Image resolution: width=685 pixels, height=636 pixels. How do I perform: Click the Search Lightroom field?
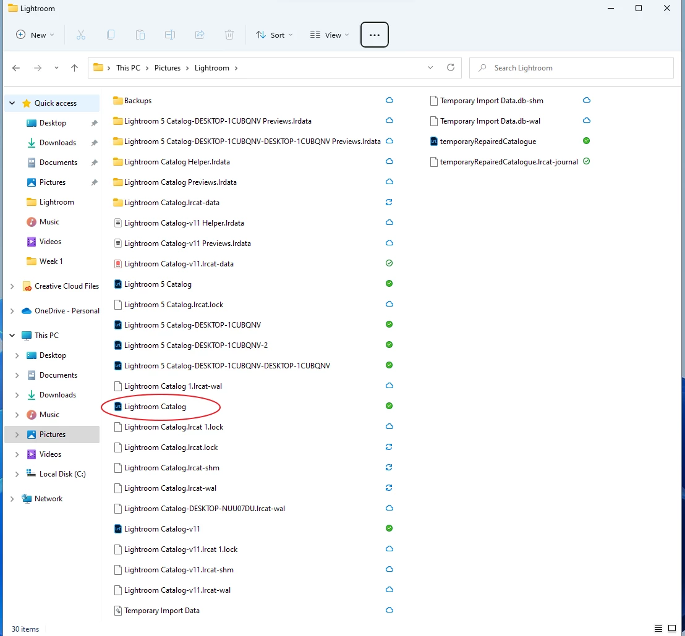tap(571, 68)
